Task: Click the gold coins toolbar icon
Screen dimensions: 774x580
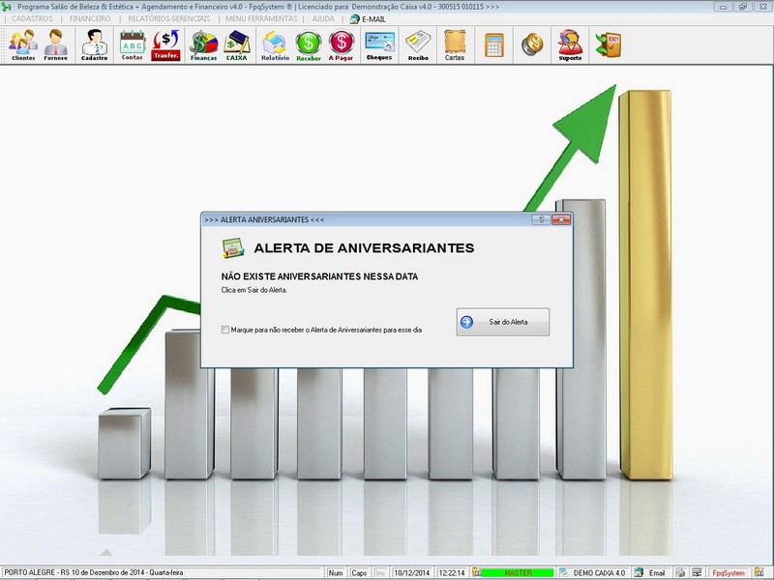Action: click(x=532, y=44)
